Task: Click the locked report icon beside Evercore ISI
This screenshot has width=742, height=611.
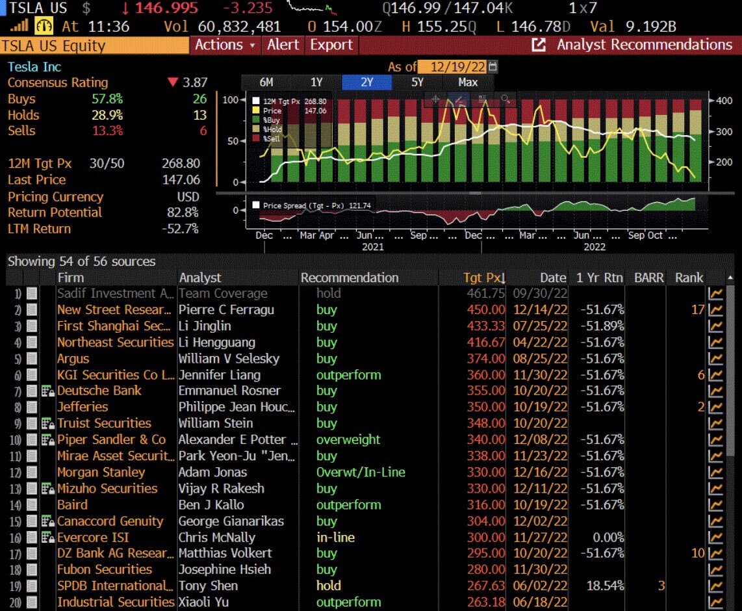Action: tap(48, 538)
